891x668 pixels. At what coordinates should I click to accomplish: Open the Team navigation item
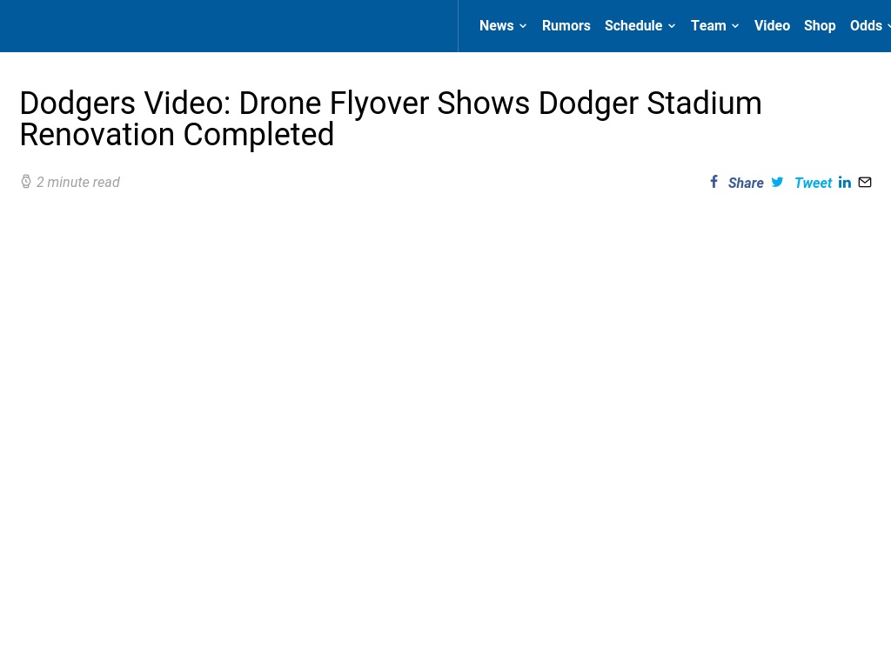pos(708,25)
